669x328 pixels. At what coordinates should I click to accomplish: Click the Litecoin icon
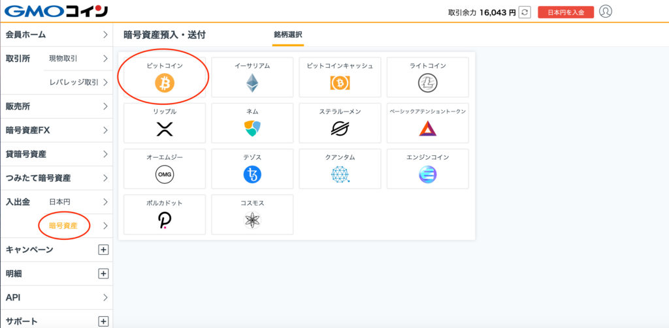427,83
